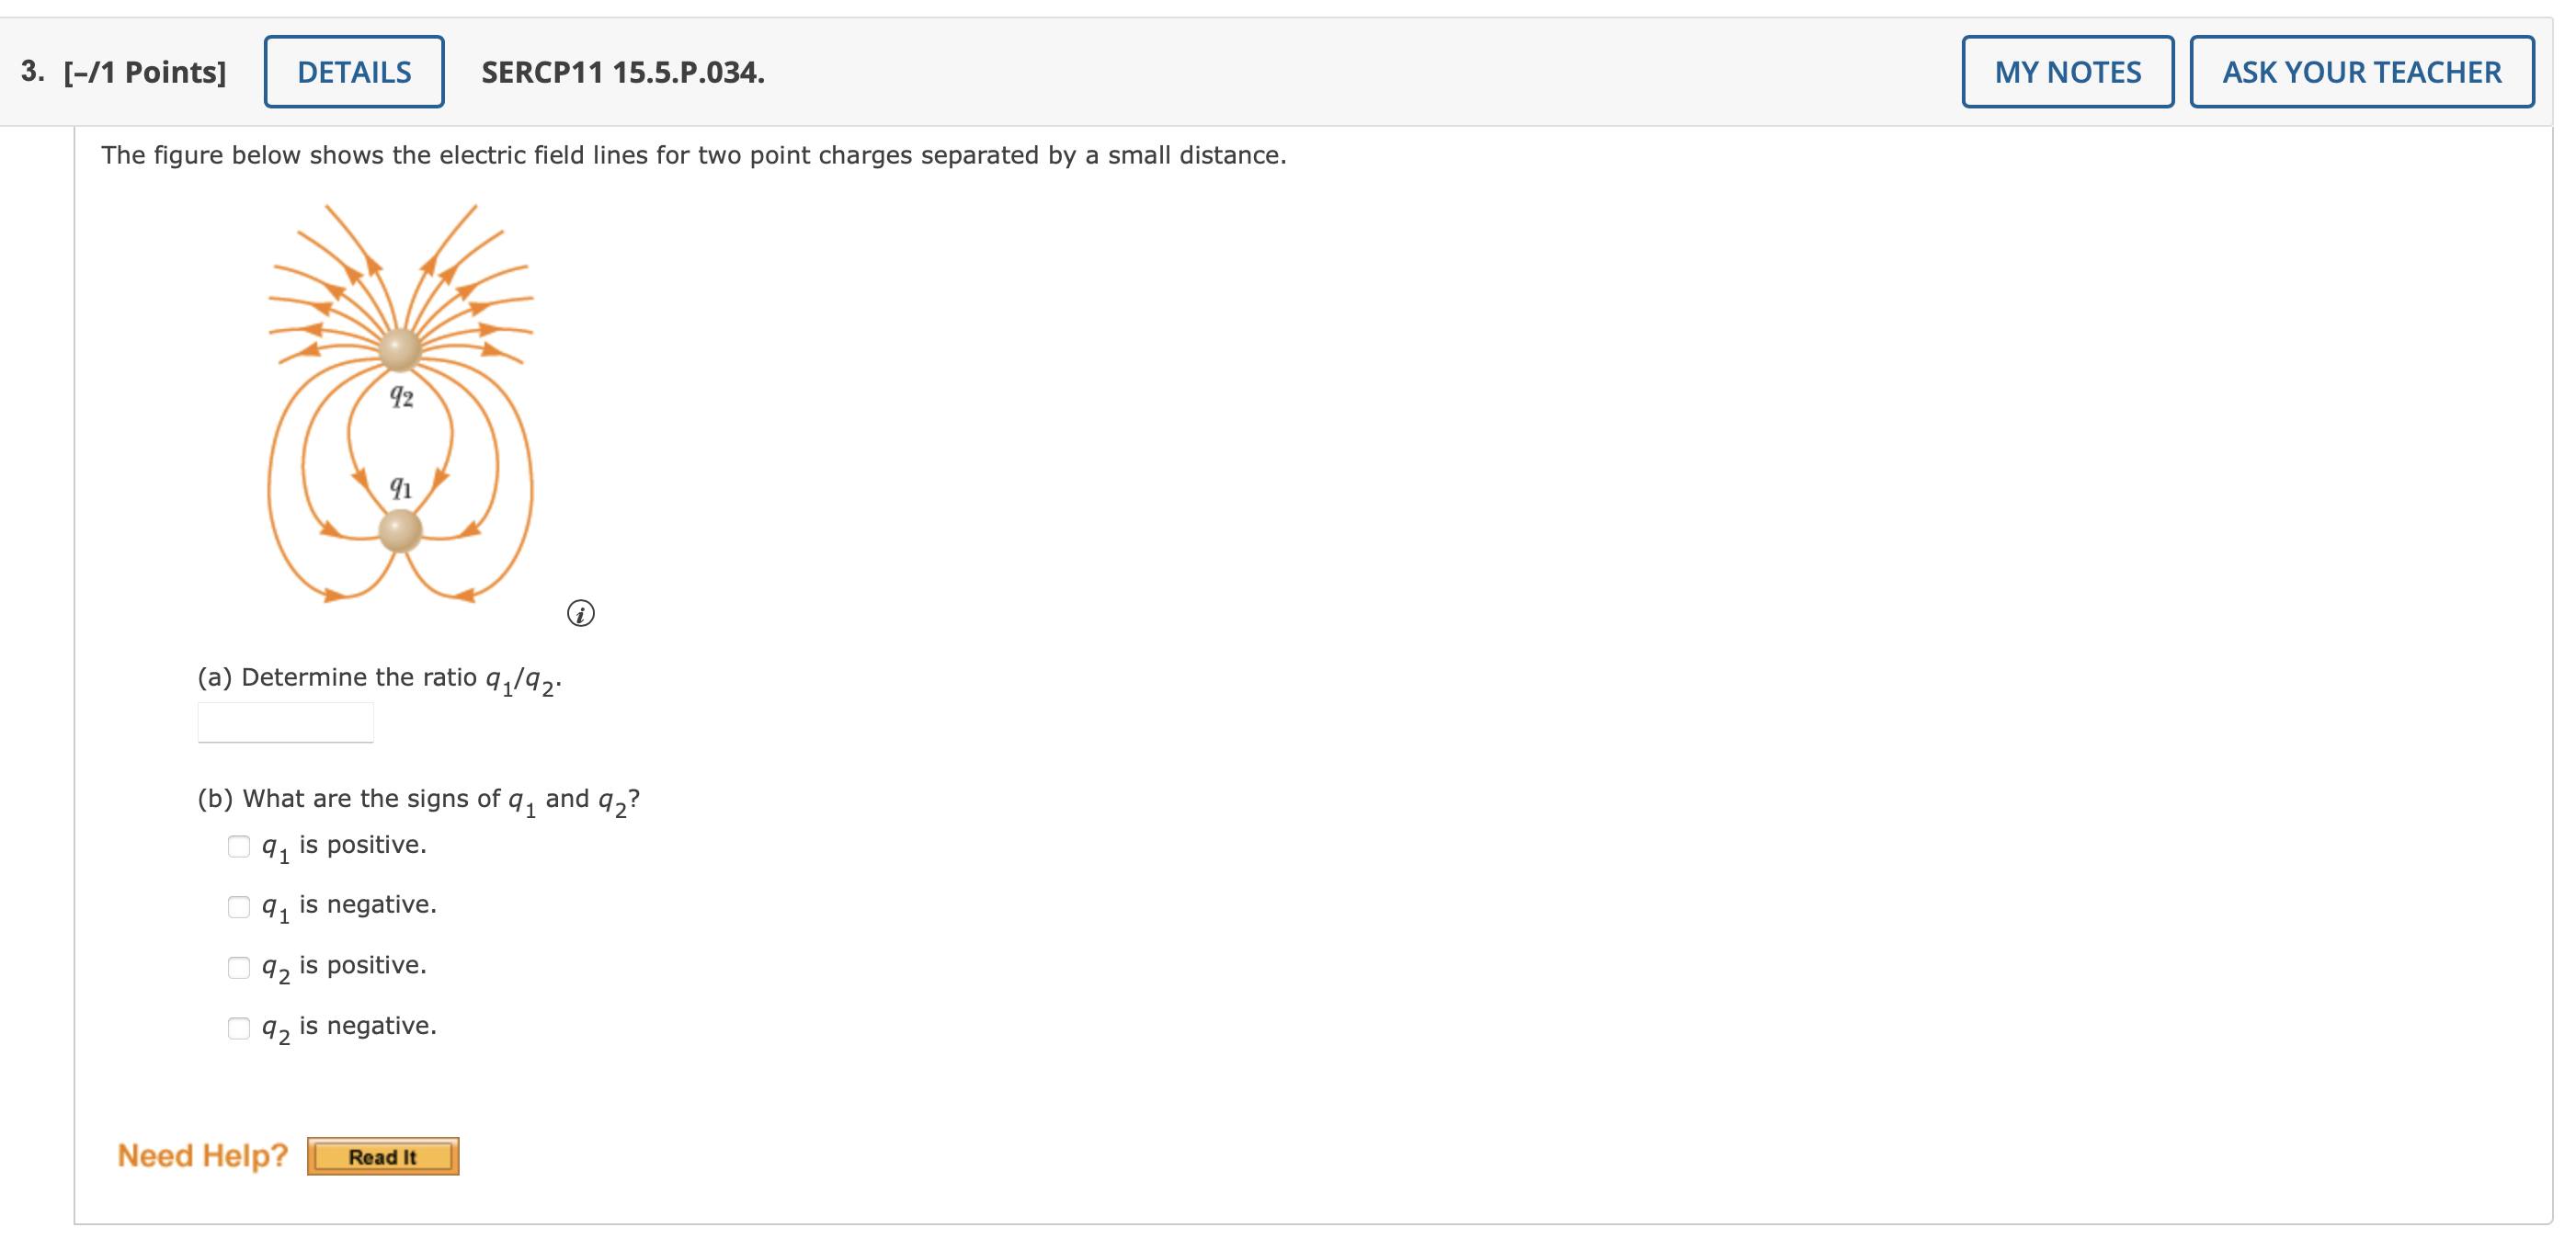Click part (b) signs question text

419,799
